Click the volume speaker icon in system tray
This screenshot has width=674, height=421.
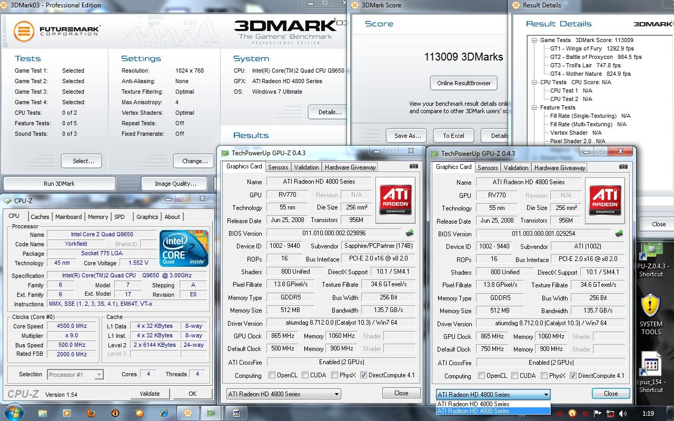[x=623, y=414]
